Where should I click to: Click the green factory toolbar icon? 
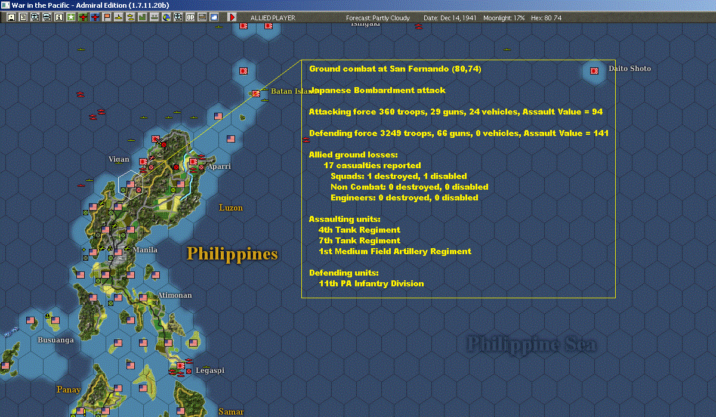142,17
